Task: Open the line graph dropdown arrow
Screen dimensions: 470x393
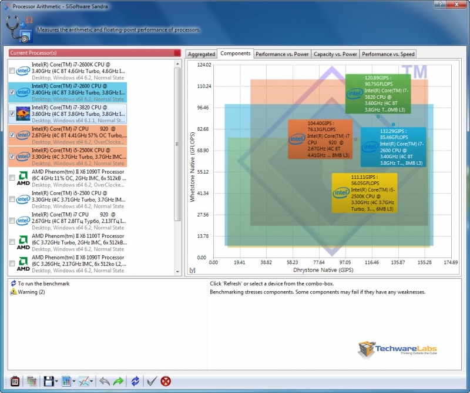Action: click(x=91, y=382)
